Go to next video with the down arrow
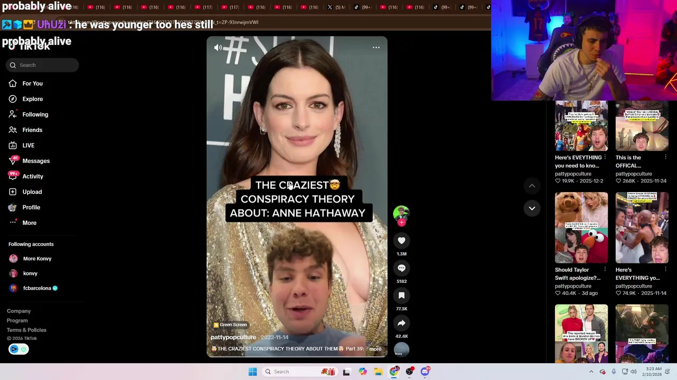677x380 pixels. pyautogui.click(x=532, y=208)
